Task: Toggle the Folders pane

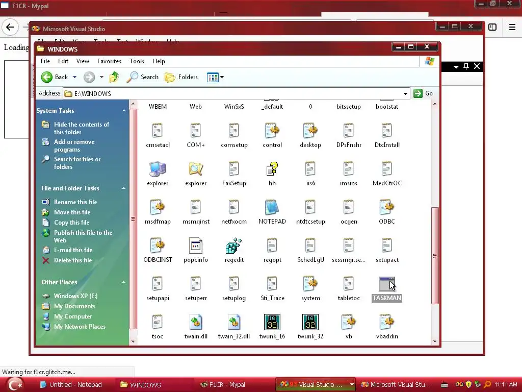Action: [x=181, y=77]
